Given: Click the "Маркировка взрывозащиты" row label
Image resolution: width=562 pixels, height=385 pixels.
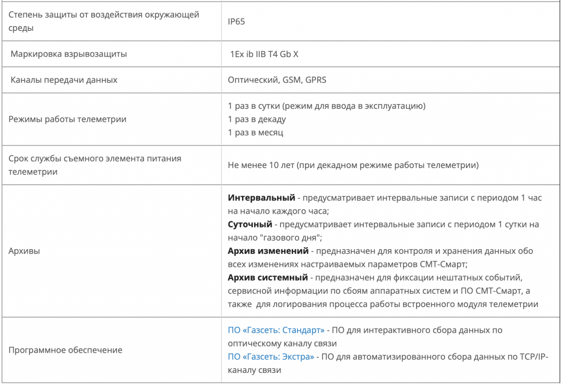Looking at the screenshot, I should (x=69, y=54).
